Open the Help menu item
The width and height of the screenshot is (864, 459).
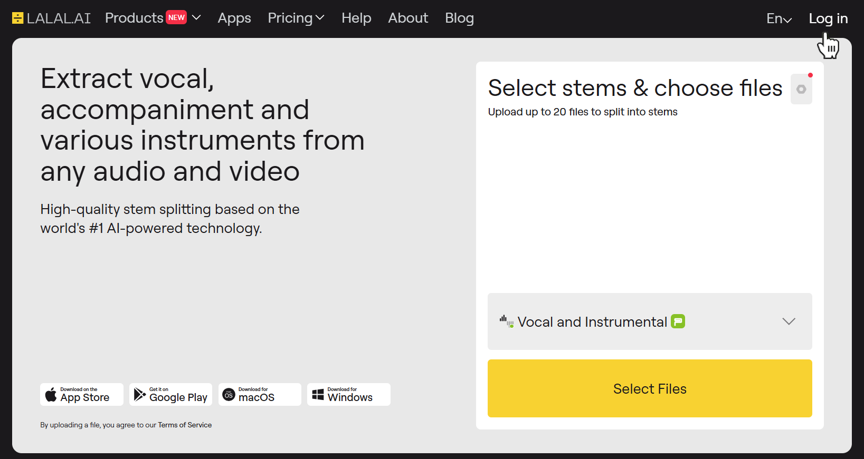(356, 18)
